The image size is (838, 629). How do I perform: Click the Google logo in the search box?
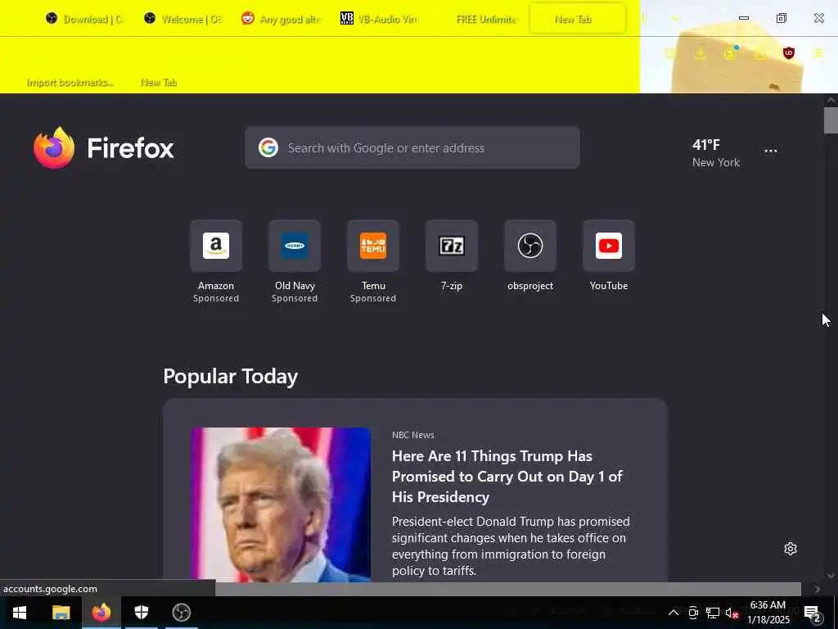[x=268, y=147]
